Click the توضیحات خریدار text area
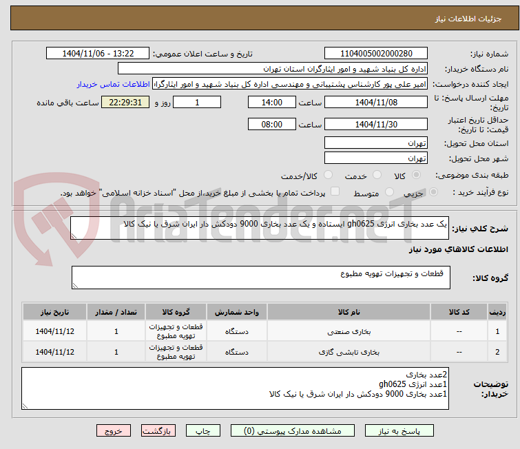The width and height of the screenshot is (520, 449). pyautogui.click(x=235, y=388)
